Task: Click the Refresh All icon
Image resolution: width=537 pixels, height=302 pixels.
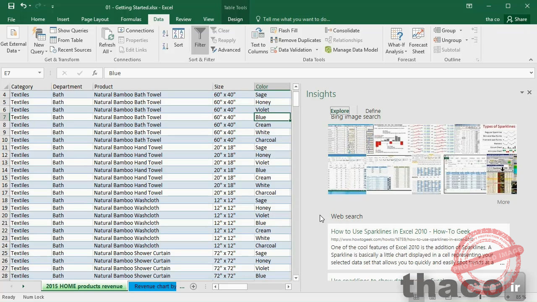Action: [x=107, y=41]
